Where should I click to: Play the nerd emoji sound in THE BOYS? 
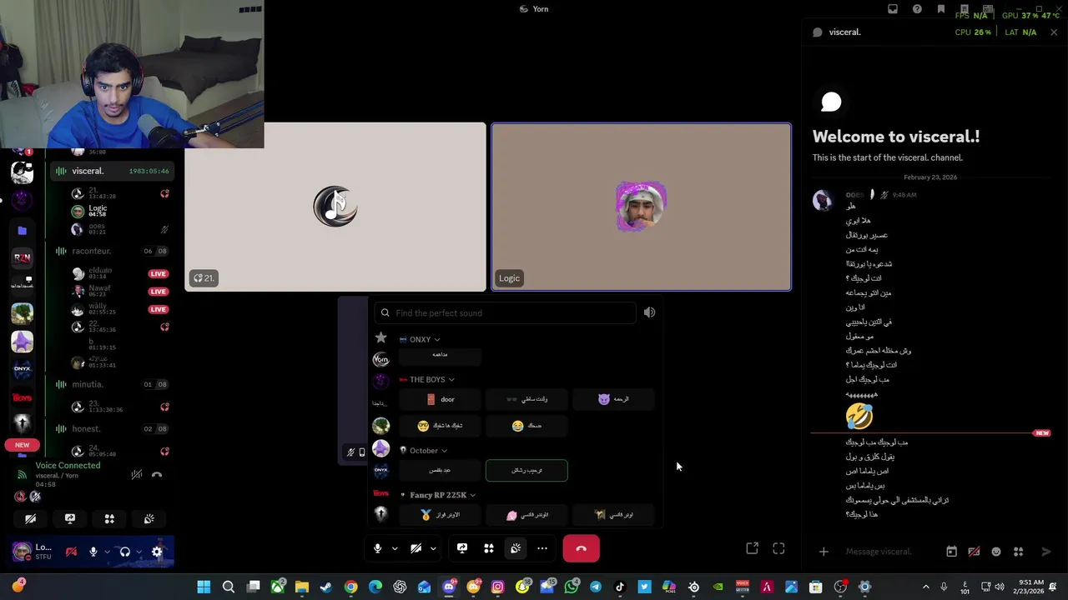pos(440,426)
